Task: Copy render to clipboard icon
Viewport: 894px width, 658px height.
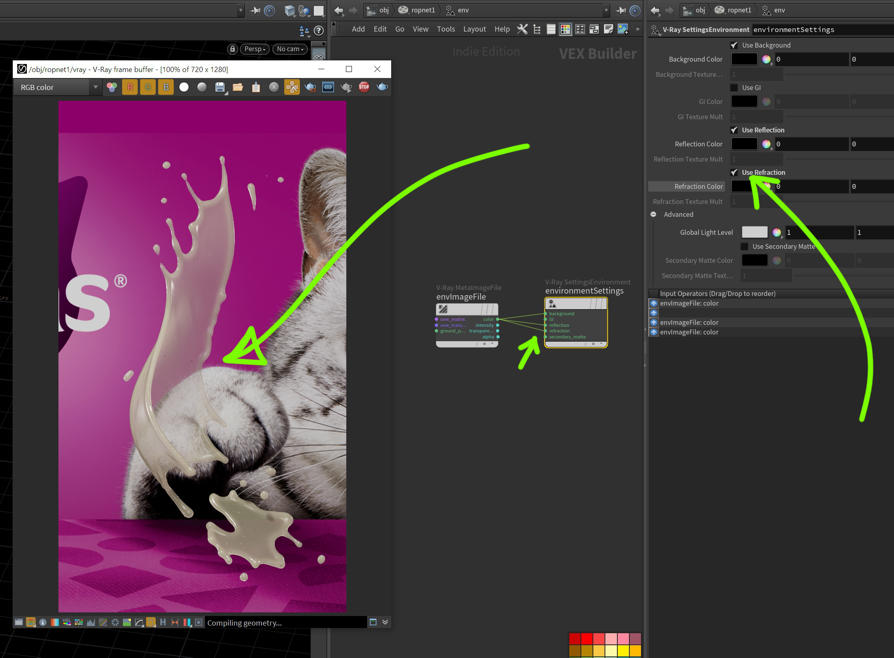Action: coord(256,87)
